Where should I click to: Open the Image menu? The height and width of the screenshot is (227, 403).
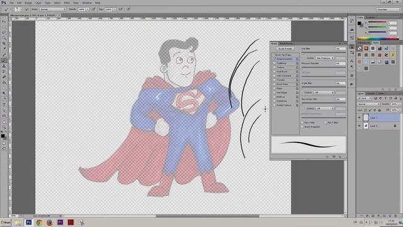pos(28,3)
